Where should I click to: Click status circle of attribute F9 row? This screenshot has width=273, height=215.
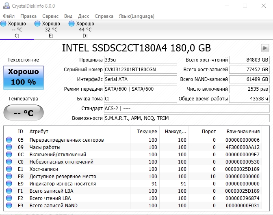(9, 206)
